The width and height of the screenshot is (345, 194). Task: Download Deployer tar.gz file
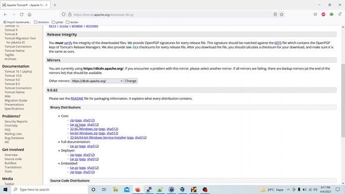(x=74, y=159)
